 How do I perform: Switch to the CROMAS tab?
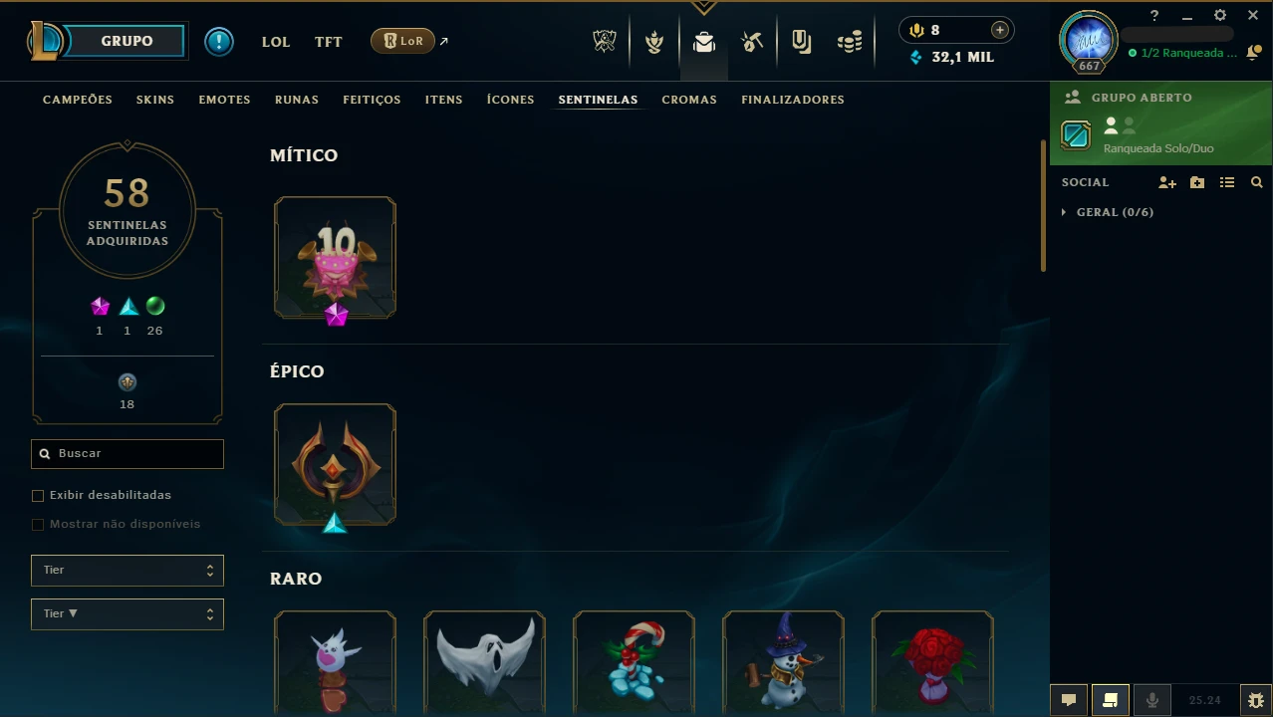689,100
